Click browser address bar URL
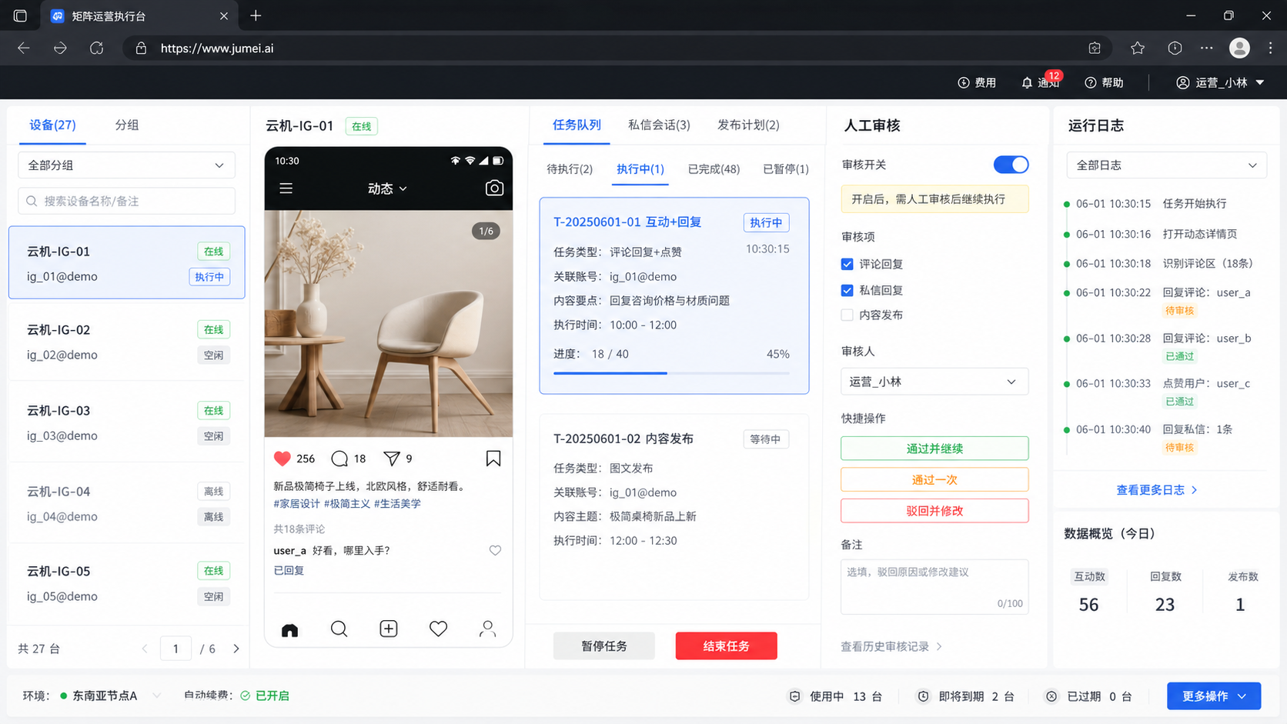This screenshot has width=1287, height=724. (217, 48)
